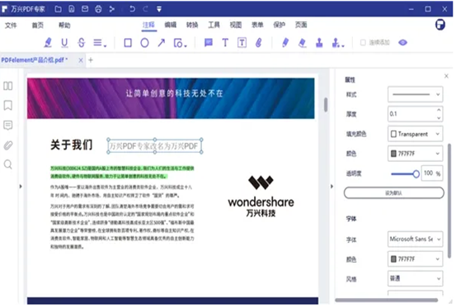Open bookmarks sidebar panel

[x=8, y=106]
